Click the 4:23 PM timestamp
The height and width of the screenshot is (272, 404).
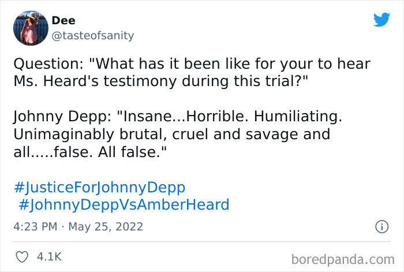pos(35,226)
